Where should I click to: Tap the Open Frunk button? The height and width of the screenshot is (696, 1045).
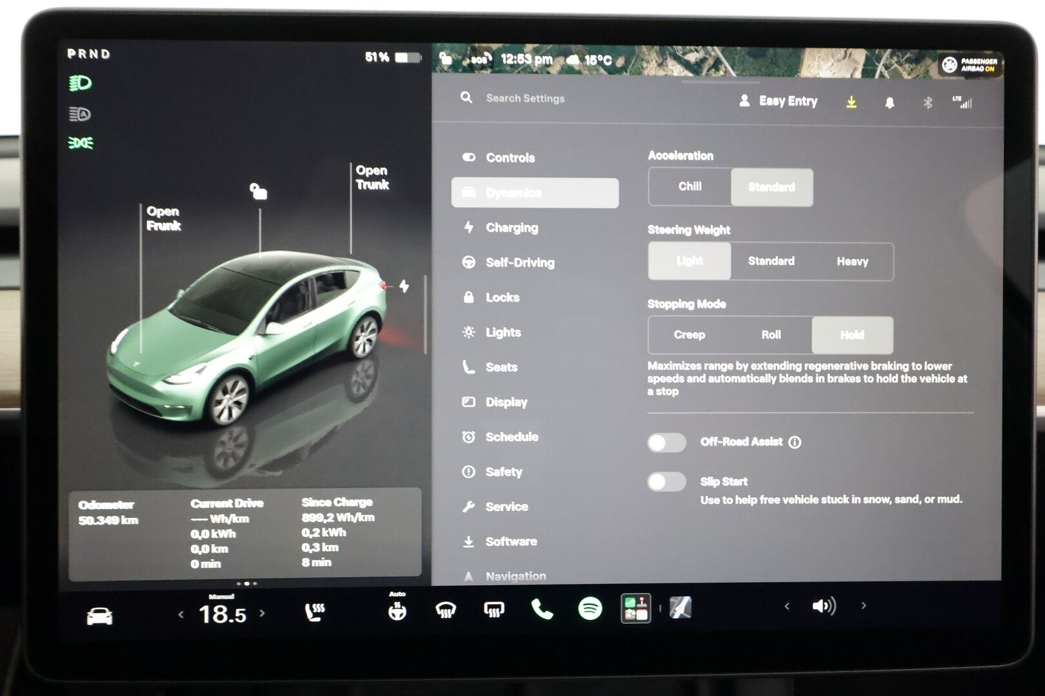point(163,218)
